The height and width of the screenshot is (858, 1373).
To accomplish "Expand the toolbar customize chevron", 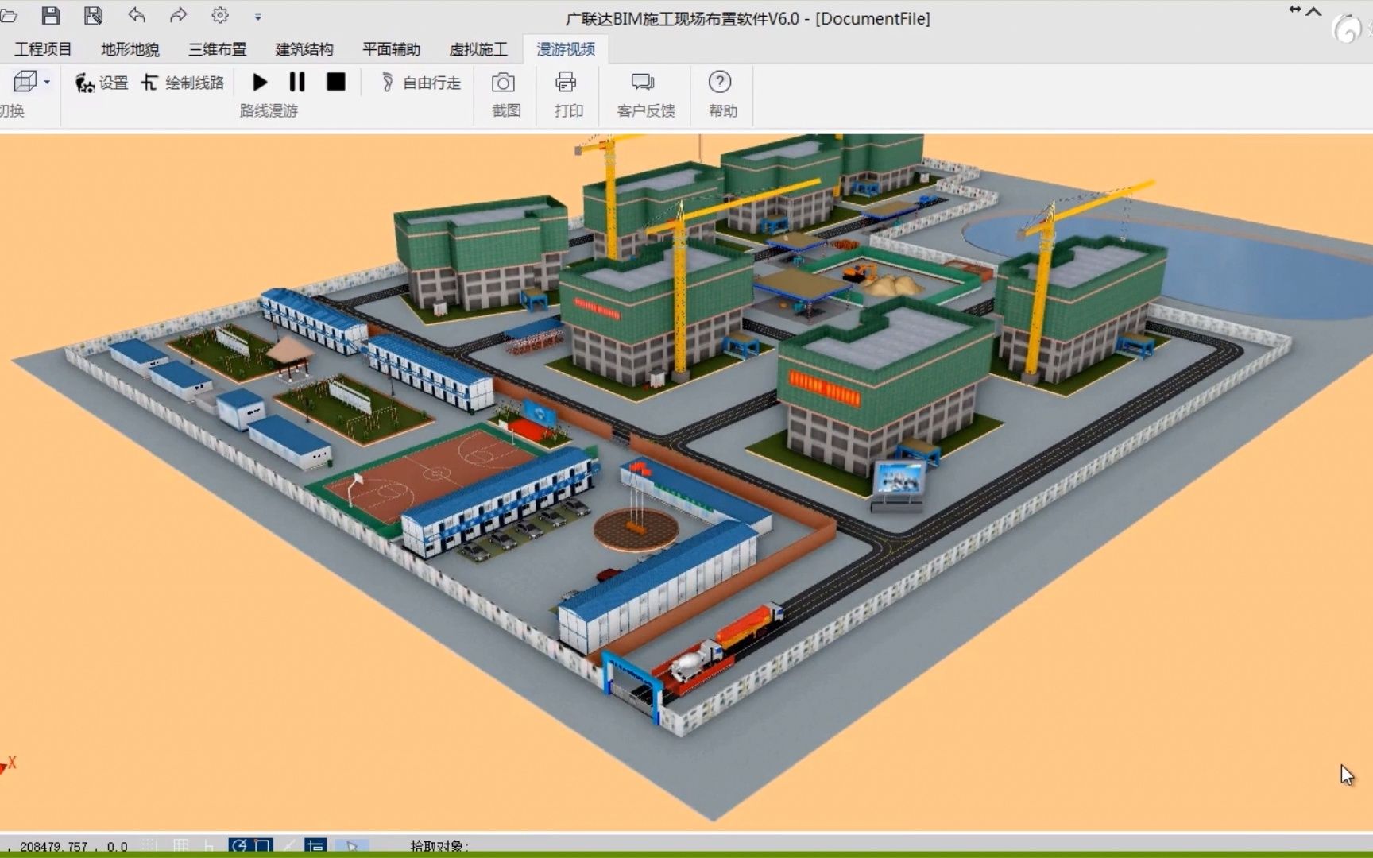I will (257, 16).
